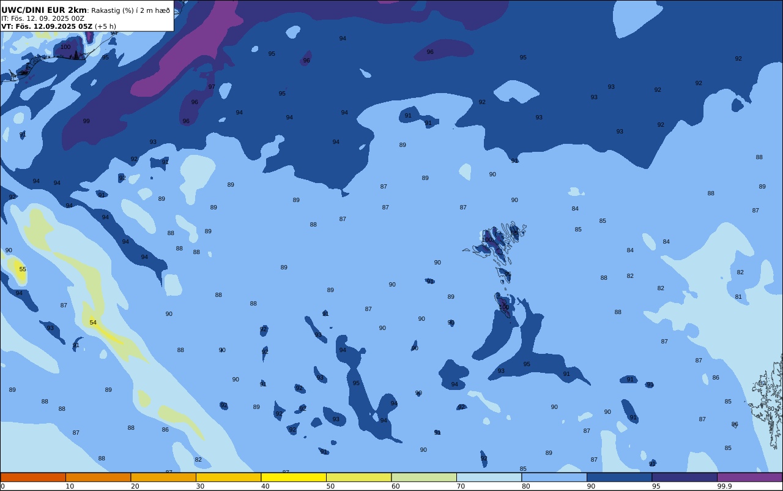Click the light green 60–70 legend swatch
The height and width of the screenshot is (491, 783).
click(x=424, y=477)
